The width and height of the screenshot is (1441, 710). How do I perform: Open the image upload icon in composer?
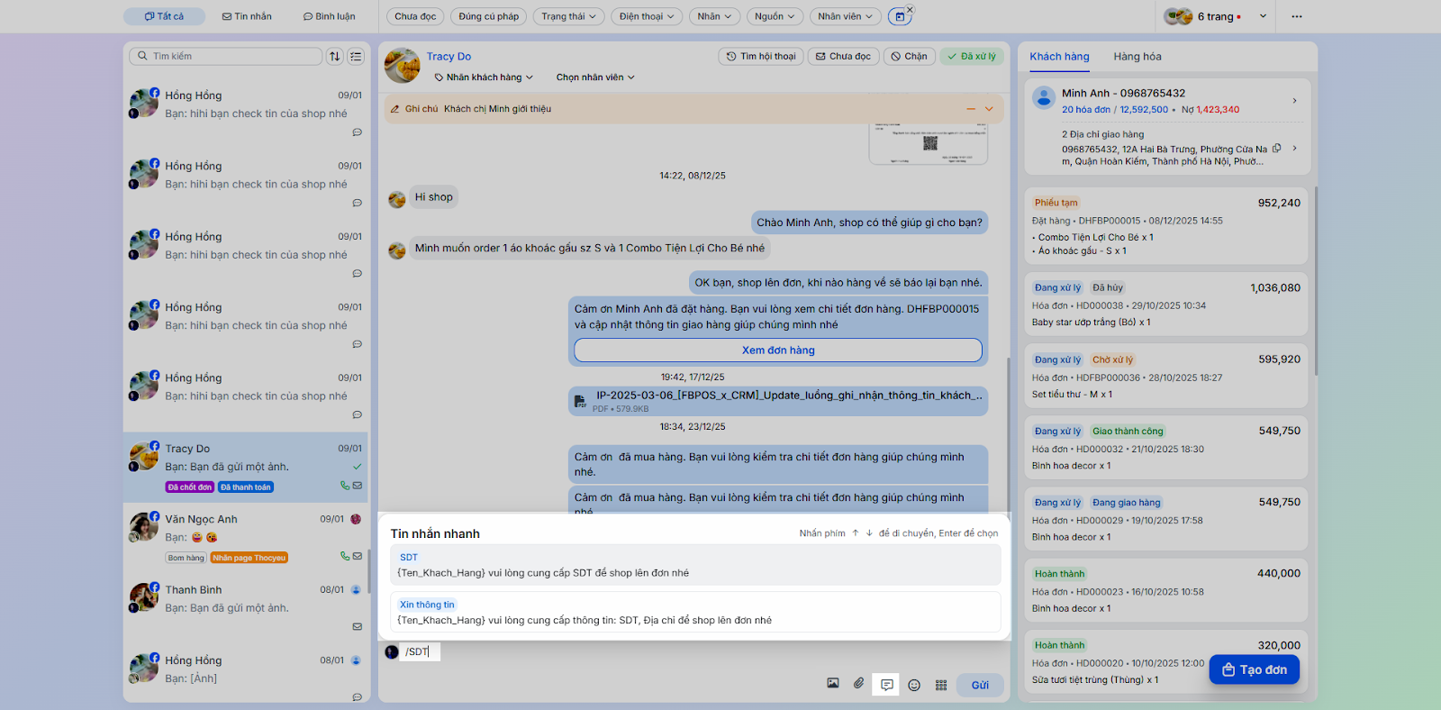833,685
